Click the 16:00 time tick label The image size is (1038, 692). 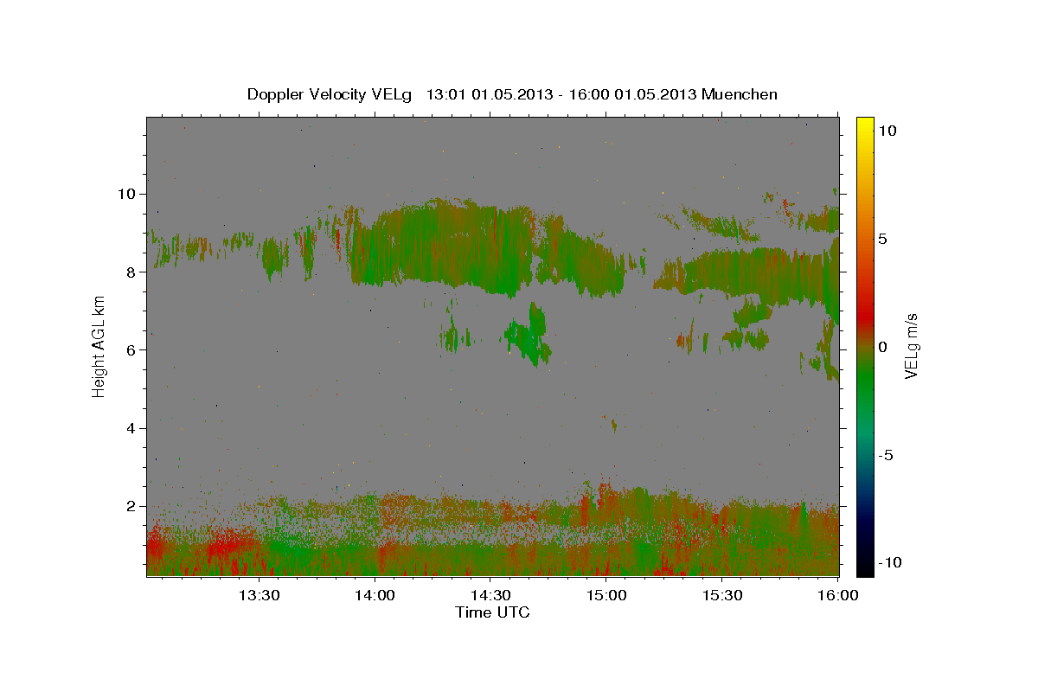[x=838, y=595]
